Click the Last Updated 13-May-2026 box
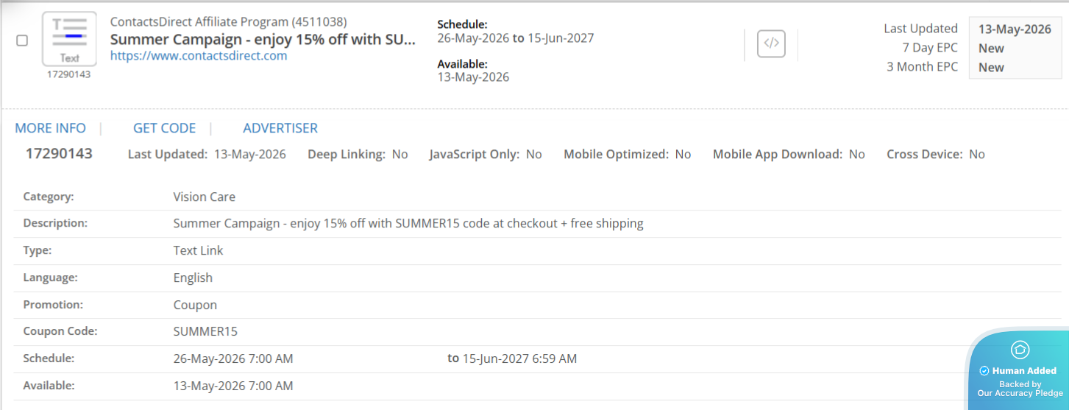 pos(1015,29)
